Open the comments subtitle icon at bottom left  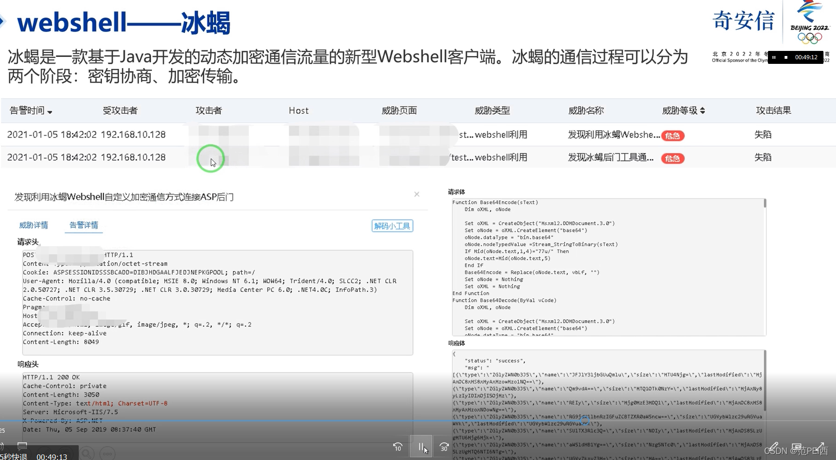pyautogui.click(x=22, y=447)
